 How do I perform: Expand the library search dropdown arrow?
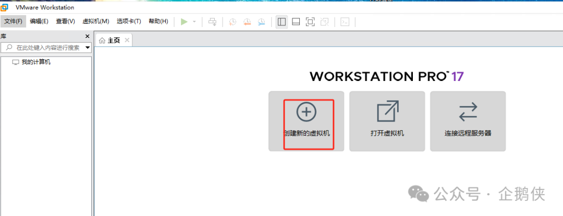click(x=88, y=48)
